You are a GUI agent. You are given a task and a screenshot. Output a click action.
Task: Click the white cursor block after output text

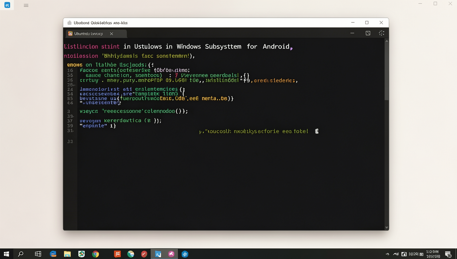[317, 131]
